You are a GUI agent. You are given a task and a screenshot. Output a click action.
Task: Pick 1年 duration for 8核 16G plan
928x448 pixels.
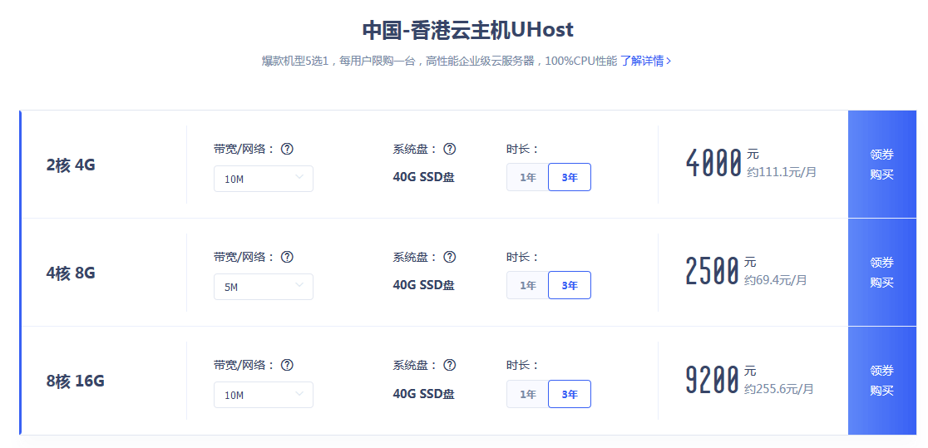528,394
